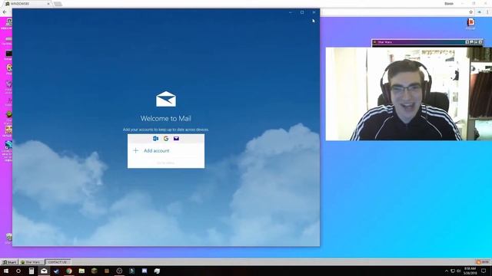Click the Google icon in account panel
Viewport: 492px width, 276px height.
tap(166, 138)
